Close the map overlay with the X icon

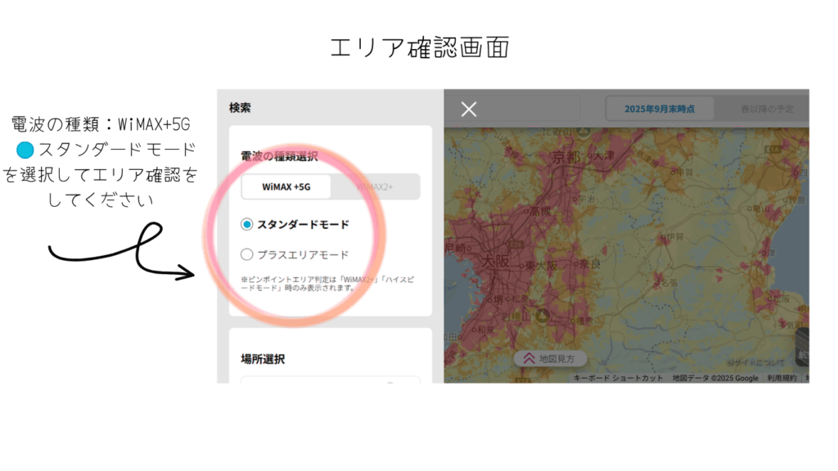coord(469,110)
